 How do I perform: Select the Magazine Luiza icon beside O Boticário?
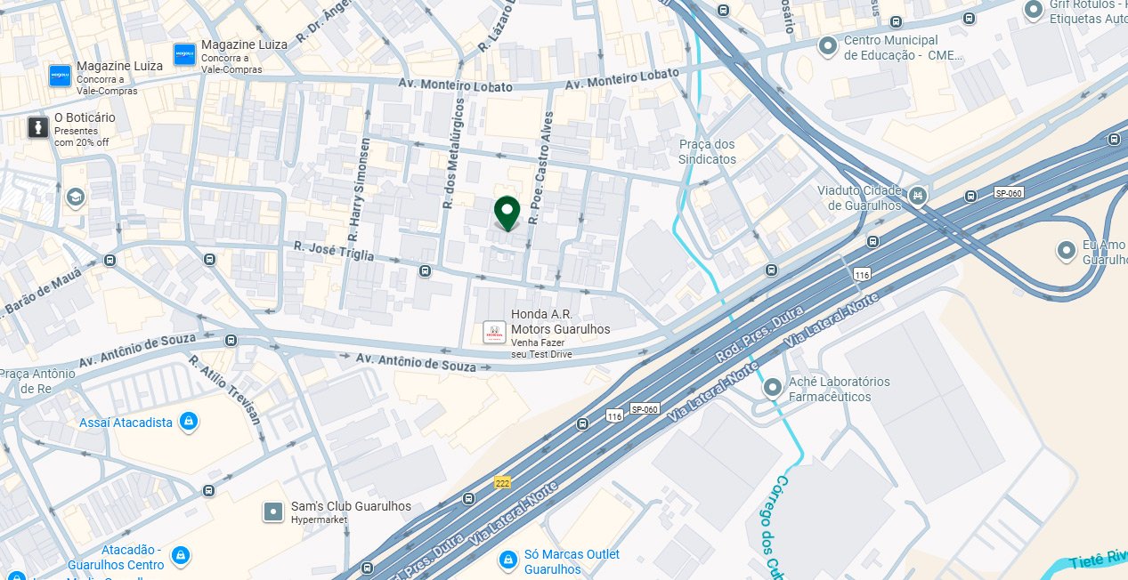[x=60, y=77]
